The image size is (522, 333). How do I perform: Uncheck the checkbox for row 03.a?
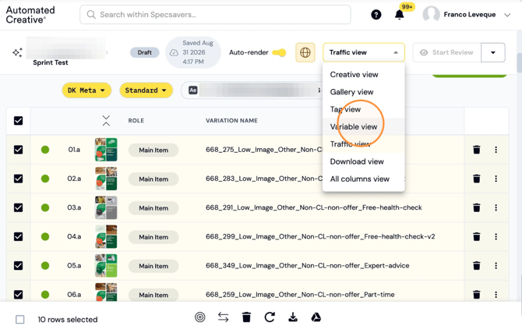click(19, 207)
